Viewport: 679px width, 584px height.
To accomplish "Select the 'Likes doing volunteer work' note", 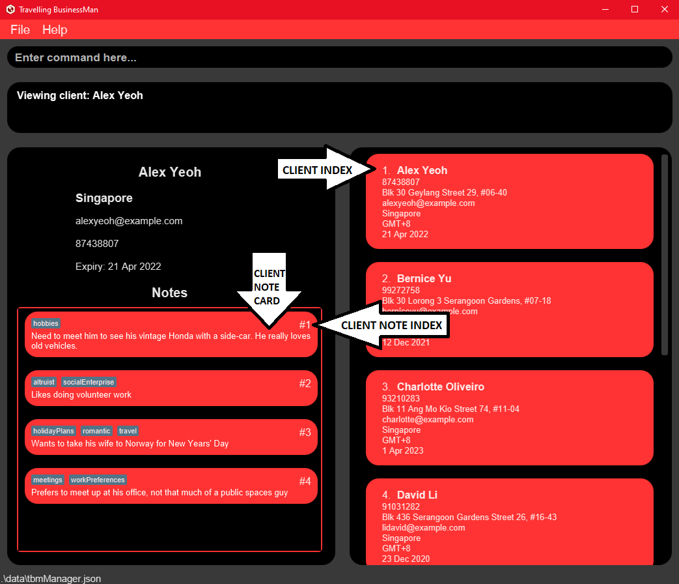I will point(171,388).
